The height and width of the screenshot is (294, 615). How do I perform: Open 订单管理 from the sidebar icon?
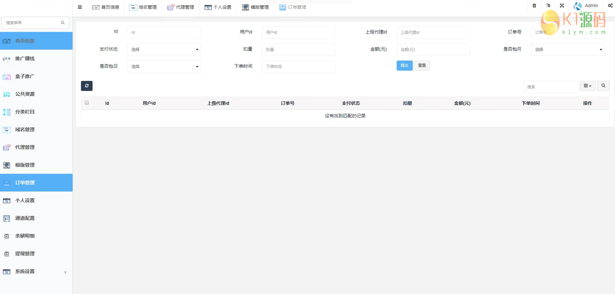[x=6, y=183]
